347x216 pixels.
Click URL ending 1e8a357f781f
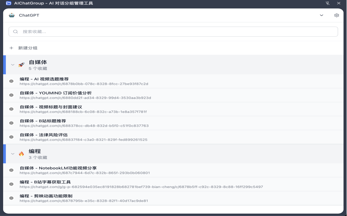click(83, 112)
